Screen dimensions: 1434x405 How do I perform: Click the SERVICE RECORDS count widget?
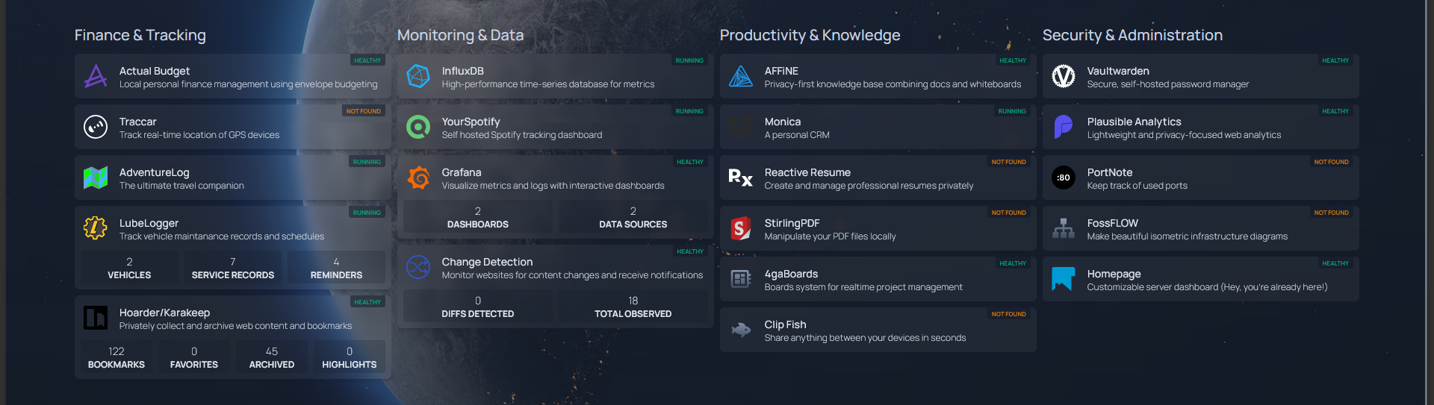233,268
